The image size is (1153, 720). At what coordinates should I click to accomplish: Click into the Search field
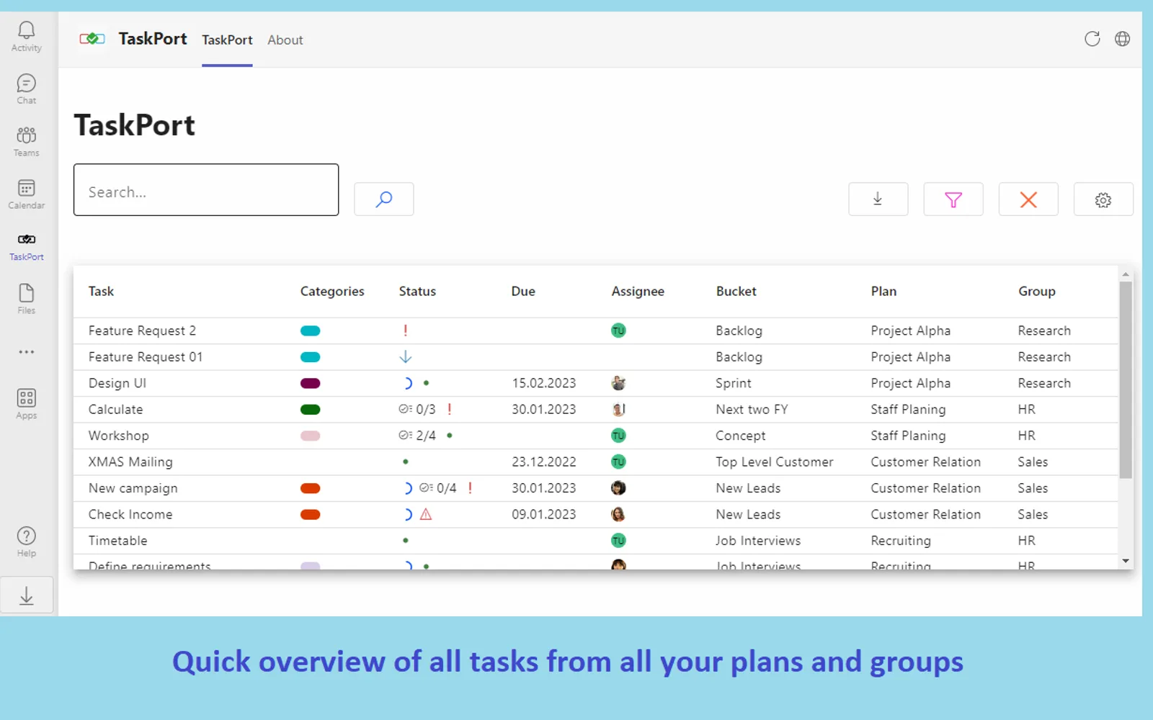[x=206, y=190]
